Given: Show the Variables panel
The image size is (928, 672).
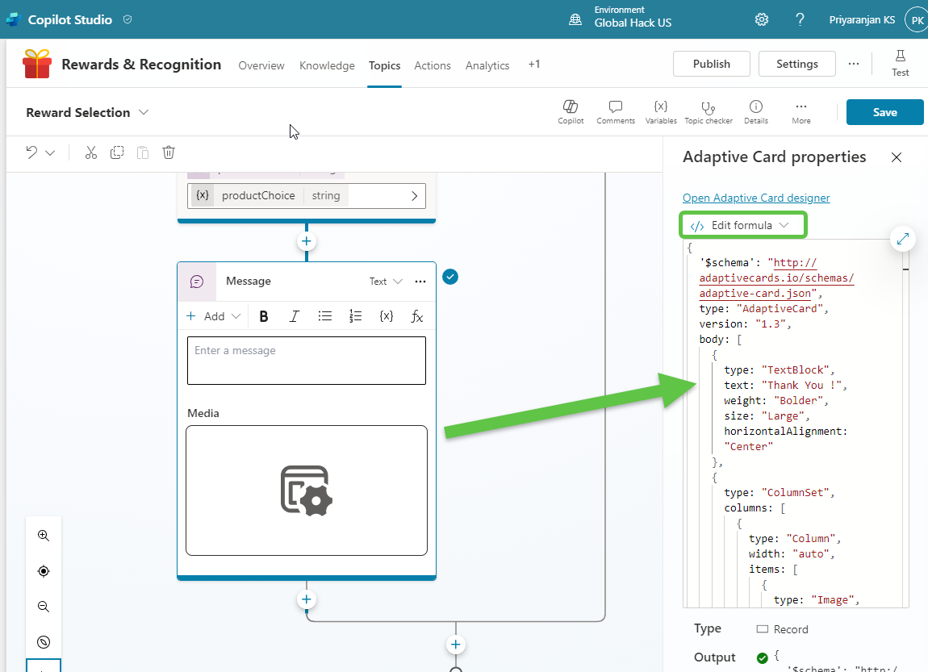Looking at the screenshot, I should [661, 112].
